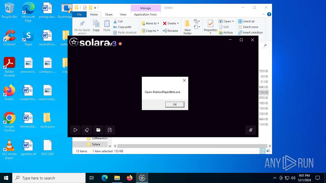
Task: Click Select all in the ribbon
Action: [x=246, y=21]
